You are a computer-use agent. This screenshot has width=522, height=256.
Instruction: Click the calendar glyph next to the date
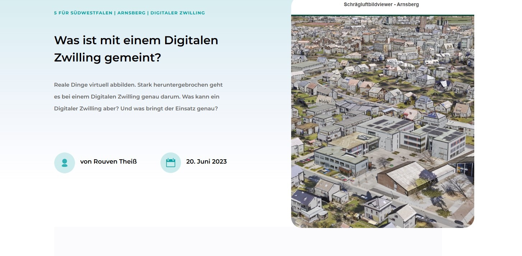click(x=171, y=163)
